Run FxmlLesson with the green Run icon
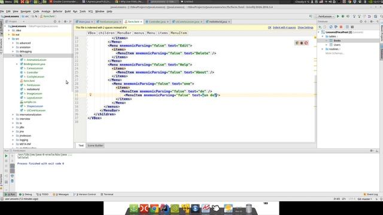Viewport: 383px width, 215px height. coord(338,16)
